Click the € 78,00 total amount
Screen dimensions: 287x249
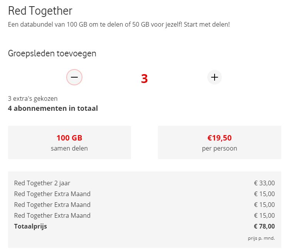coord(264,226)
